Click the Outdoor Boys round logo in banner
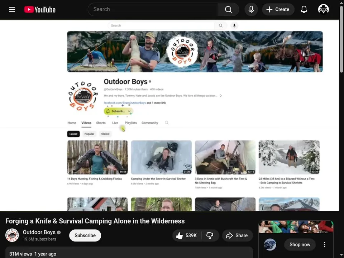 [182, 51]
